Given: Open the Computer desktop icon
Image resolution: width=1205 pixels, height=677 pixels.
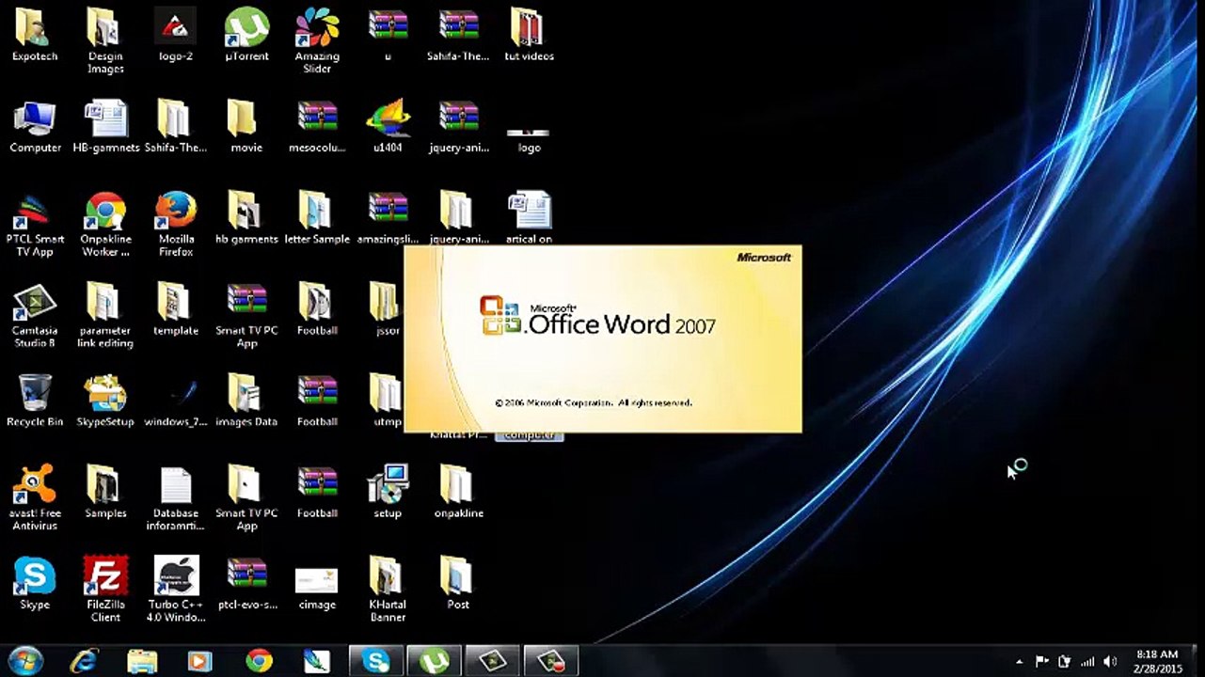Looking at the screenshot, I should pos(35,127).
